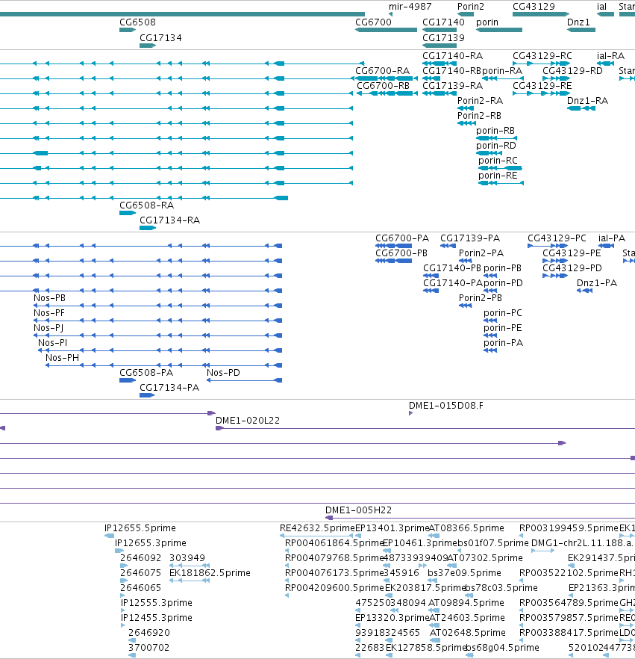Click the purple arrow under DME1-015D08.F
The width and height of the screenshot is (635, 659).
(411, 414)
